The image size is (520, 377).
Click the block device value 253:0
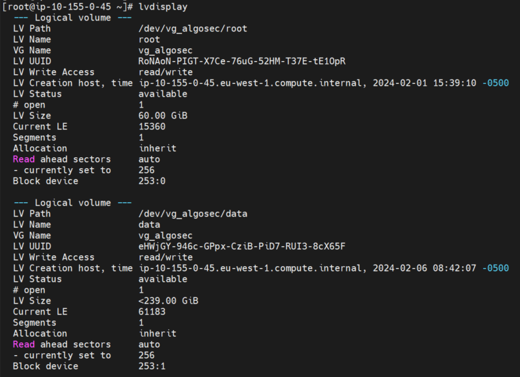coord(152,181)
